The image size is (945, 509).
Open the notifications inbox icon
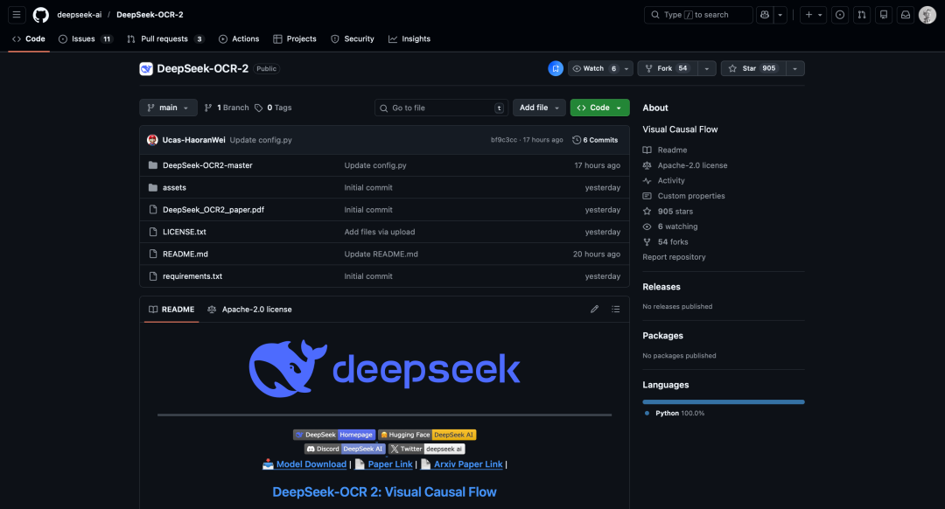pos(906,15)
